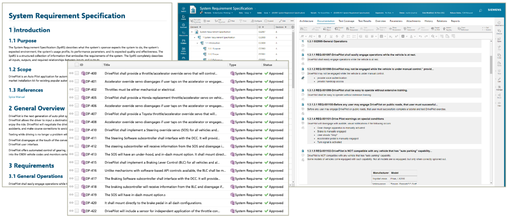Switch to the Test Coverage tab
Image resolution: width=507 pixels, height=218 pixels.
[346, 20]
